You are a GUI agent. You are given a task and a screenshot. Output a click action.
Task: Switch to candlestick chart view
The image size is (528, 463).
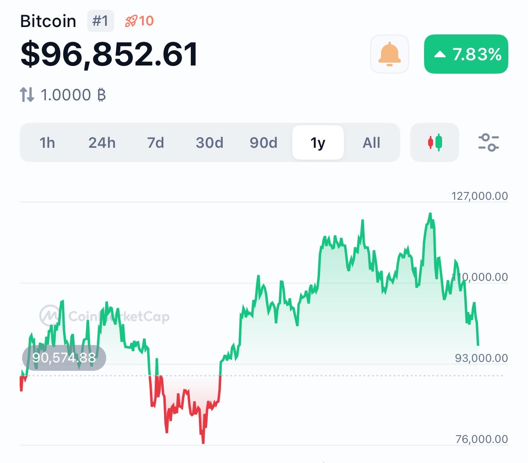click(x=435, y=142)
